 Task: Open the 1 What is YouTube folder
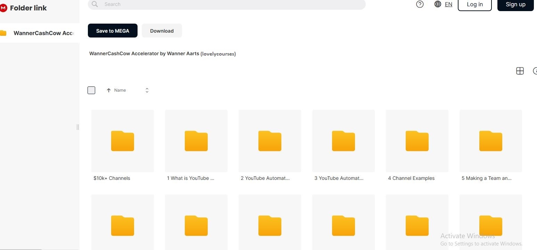(196, 141)
